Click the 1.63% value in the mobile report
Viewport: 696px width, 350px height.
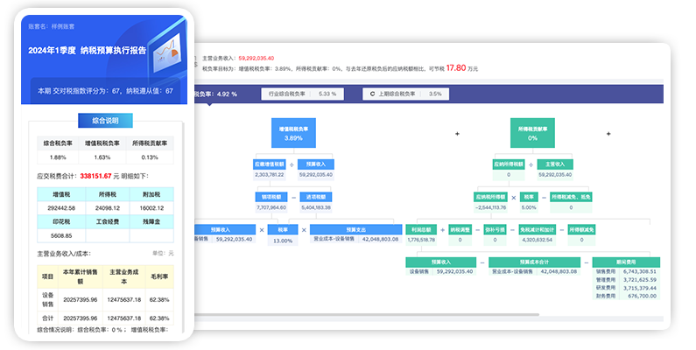(x=102, y=157)
